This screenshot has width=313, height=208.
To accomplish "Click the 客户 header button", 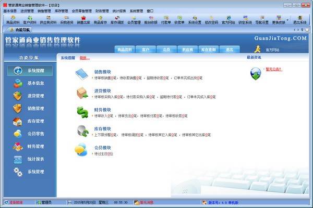I will pos(146,49).
